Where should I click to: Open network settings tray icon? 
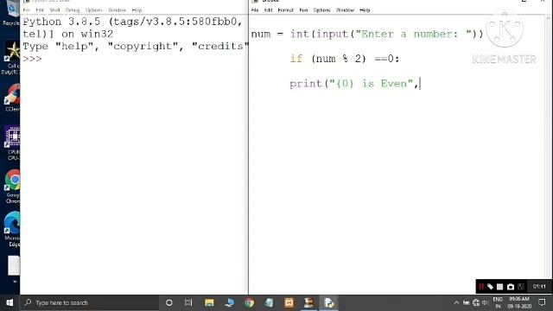point(476,302)
